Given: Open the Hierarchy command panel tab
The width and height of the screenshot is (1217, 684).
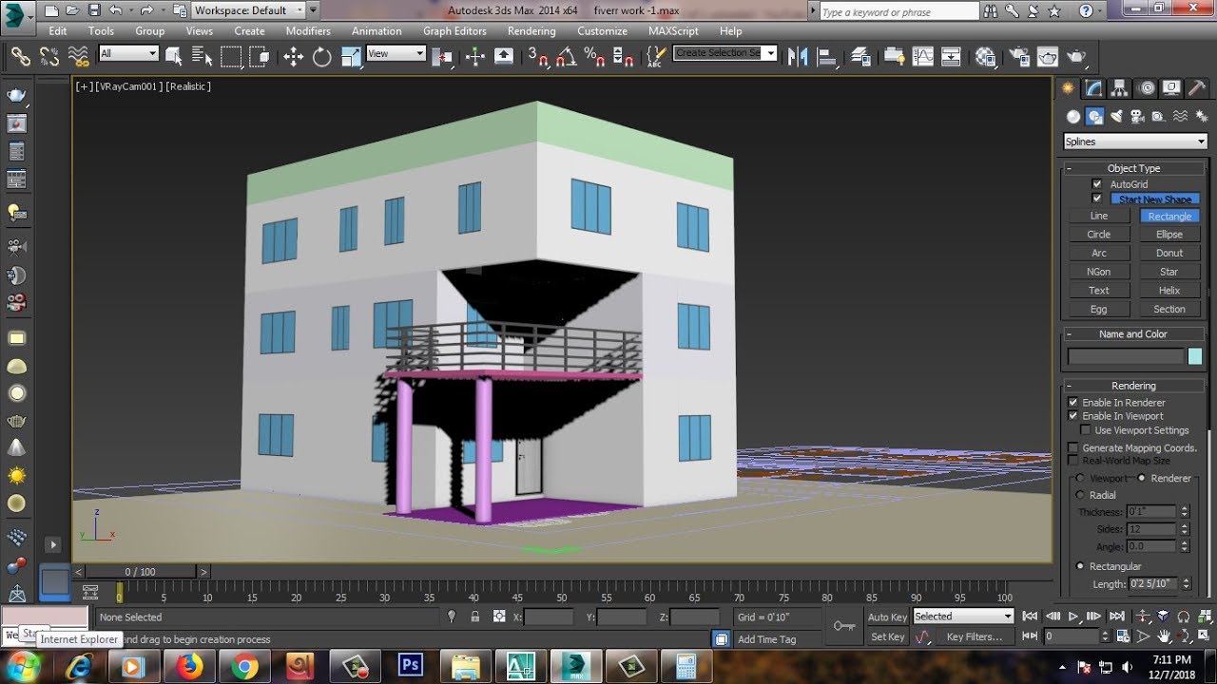Looking at the screenshot, I should [1120, 88].
